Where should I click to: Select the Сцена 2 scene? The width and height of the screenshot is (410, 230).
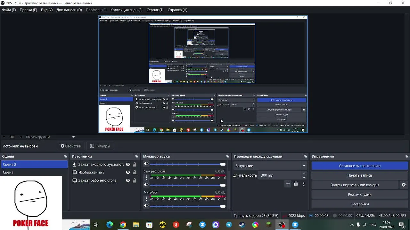coord(34,165)
